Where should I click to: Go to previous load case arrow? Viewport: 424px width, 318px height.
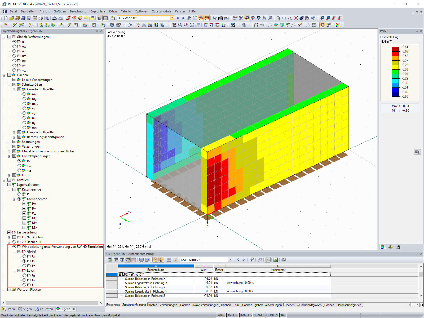click(x=178, y=18)
